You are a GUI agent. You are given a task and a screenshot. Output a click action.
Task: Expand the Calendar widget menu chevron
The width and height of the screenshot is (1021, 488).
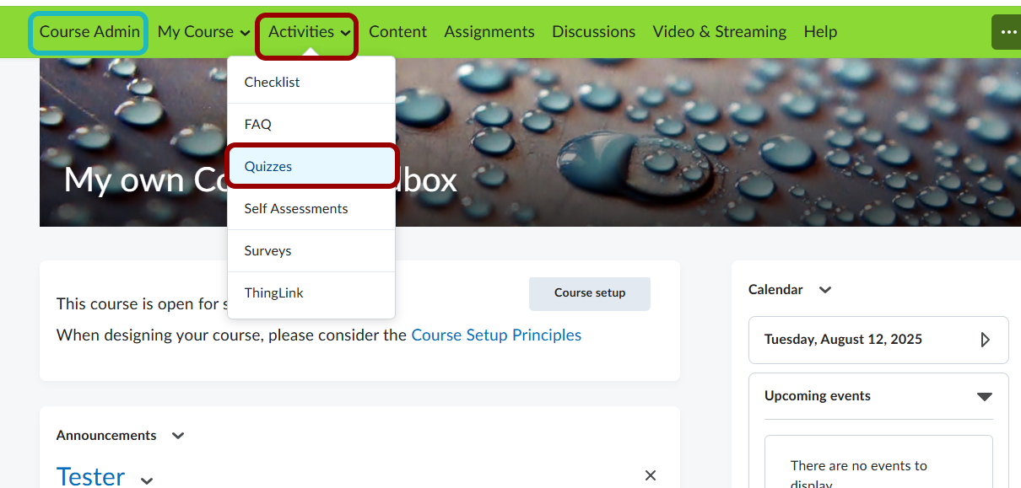click(x=825, y=290)
